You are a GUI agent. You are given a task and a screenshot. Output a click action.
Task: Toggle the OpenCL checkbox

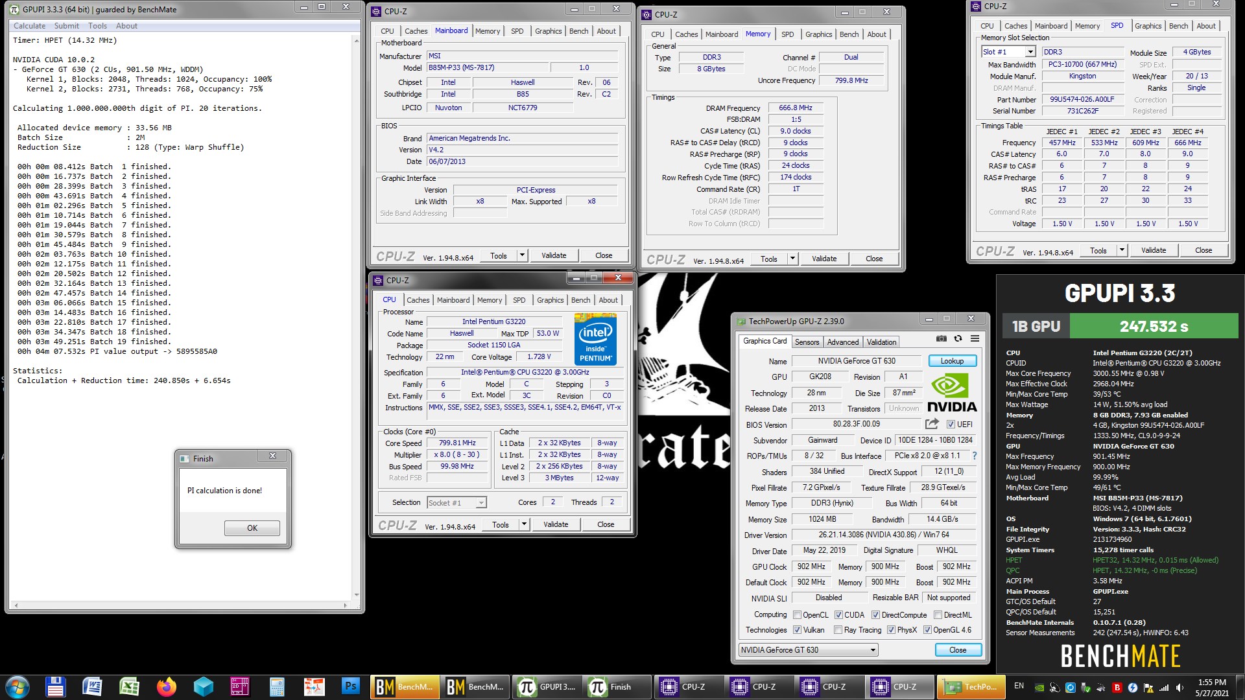(797, 615)
